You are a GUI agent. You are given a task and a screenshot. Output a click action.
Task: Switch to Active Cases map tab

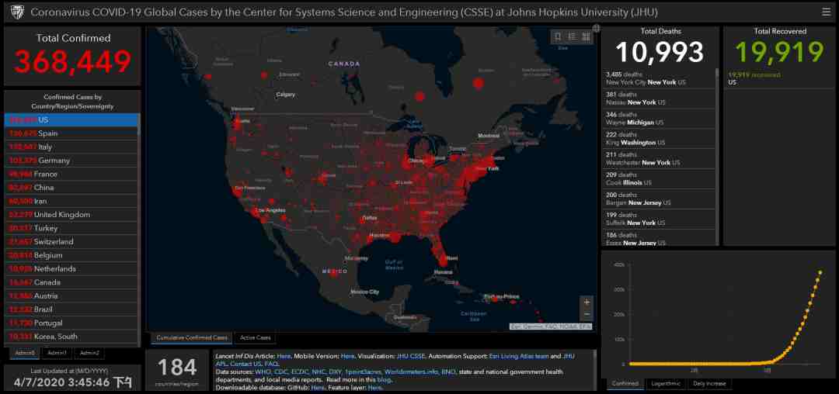pos(256,338)
